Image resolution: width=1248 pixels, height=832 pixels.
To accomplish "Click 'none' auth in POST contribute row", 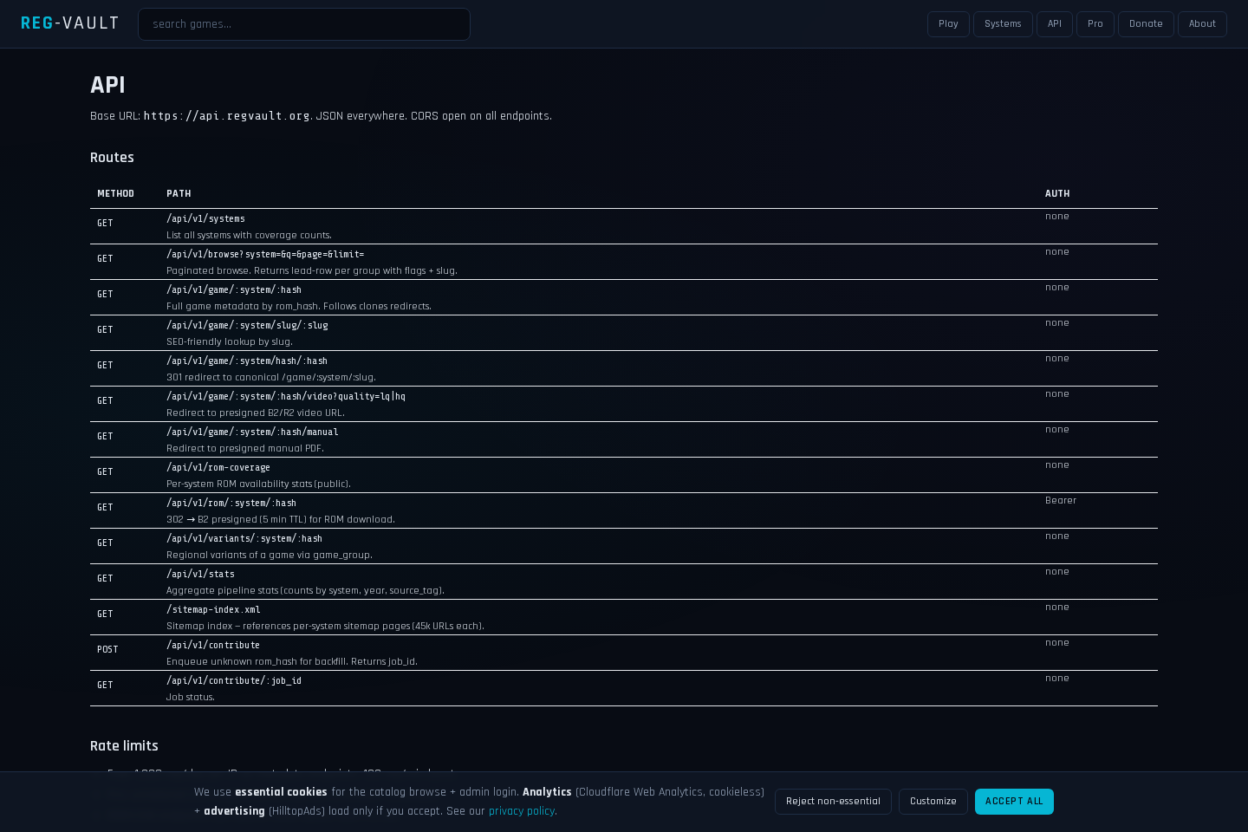I will pyautogui.click(x=1057, y=643).
